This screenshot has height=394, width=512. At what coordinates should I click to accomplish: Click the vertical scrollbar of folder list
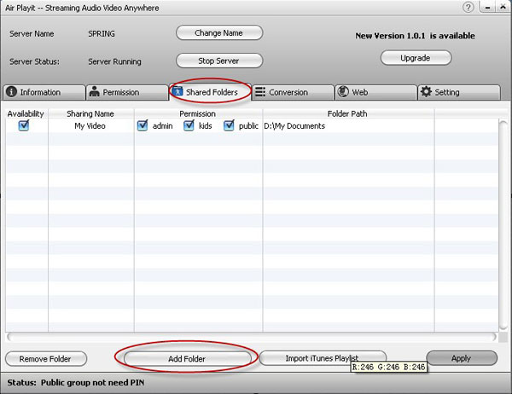tap(503, 225)
